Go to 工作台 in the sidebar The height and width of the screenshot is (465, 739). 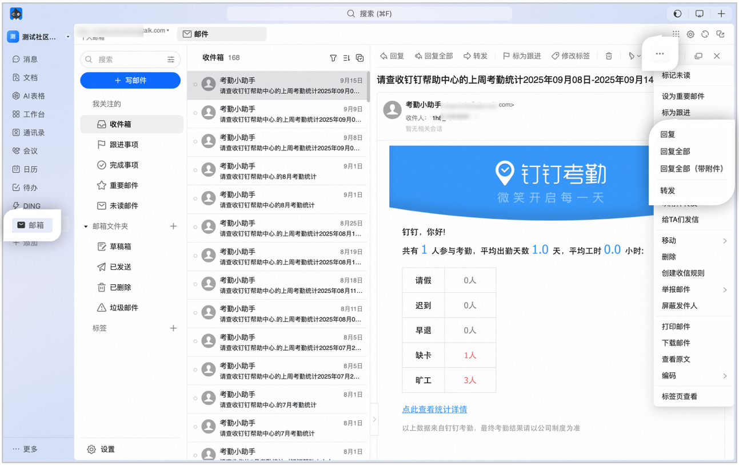point(29,114)
